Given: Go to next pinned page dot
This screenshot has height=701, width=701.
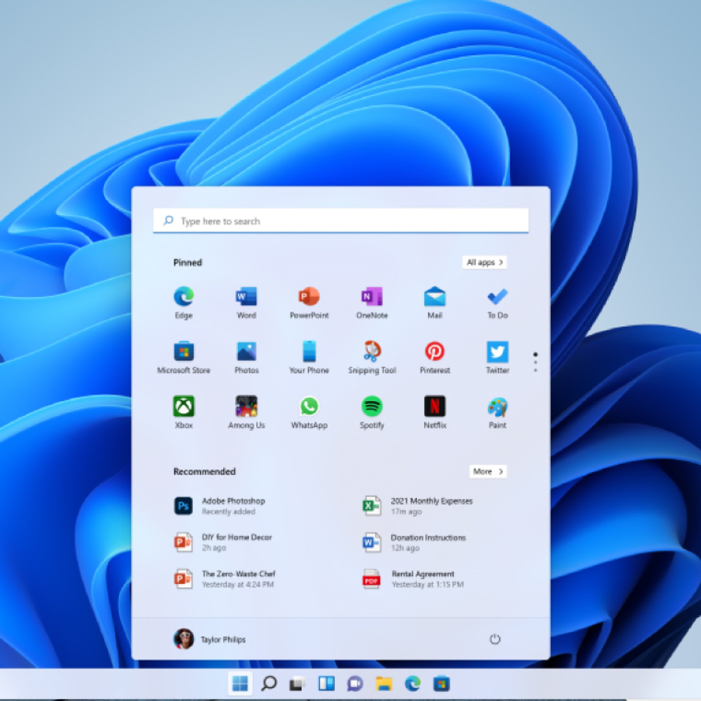Looking at the screenshot, I should pos(535,363).
